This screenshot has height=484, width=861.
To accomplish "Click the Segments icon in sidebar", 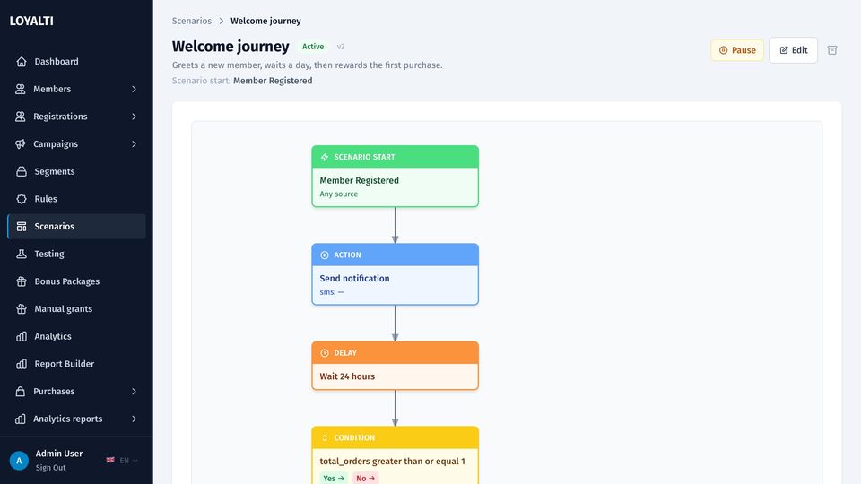I will tap(22, 171).
